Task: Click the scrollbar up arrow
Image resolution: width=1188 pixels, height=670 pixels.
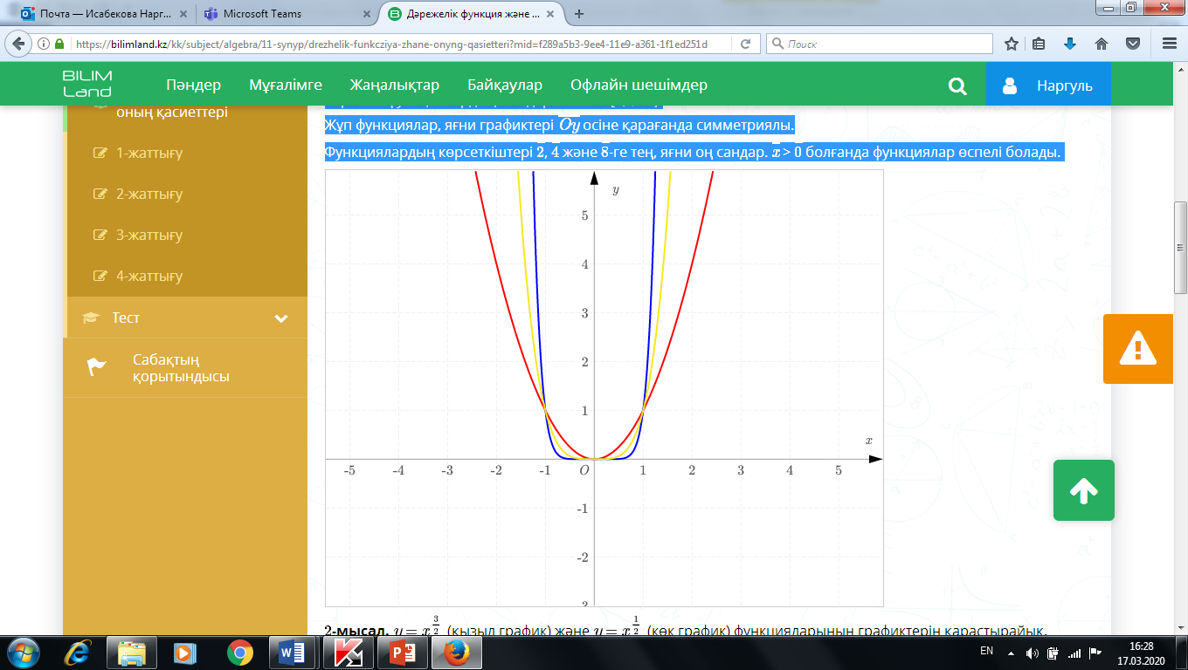Action: point(1180,69)
